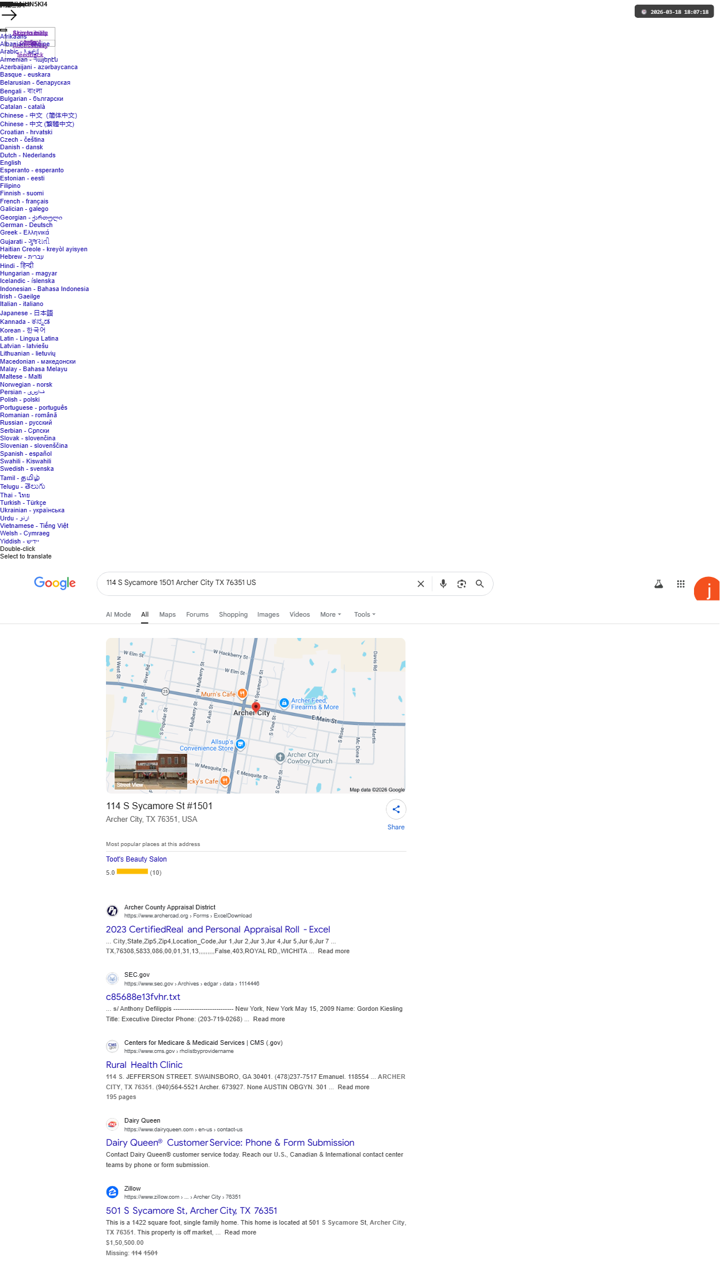The width and height of the screenshot is (728, 1265).
Task: Select Portuguese - português language
Action: 33,407
